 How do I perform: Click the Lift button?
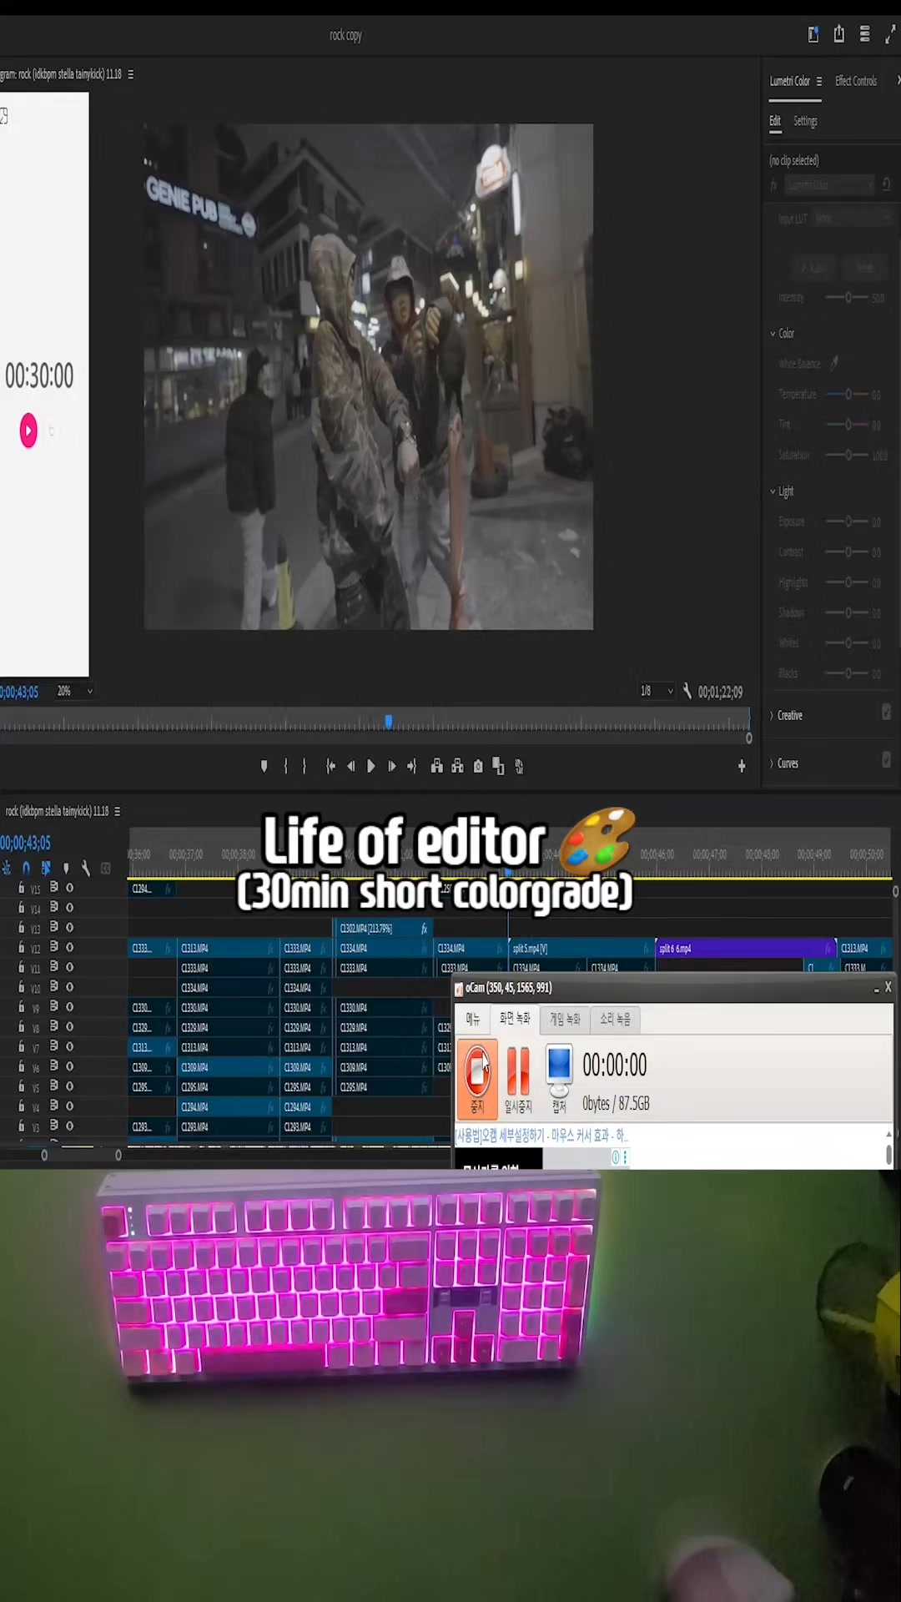[436, 766]
